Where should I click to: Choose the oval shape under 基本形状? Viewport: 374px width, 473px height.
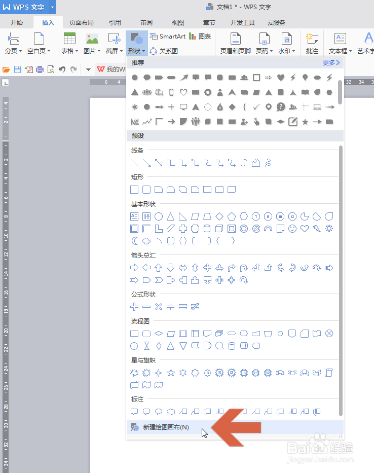click(159, 216)
